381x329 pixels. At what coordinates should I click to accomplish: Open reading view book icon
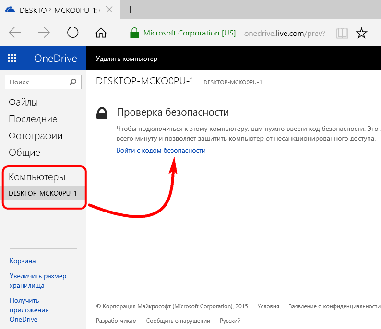pos(342,33)
